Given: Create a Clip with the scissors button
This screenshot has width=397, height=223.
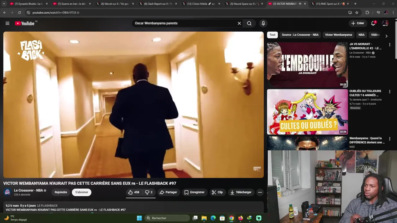Looking at the screenshot, I should (x=217, y=192).
